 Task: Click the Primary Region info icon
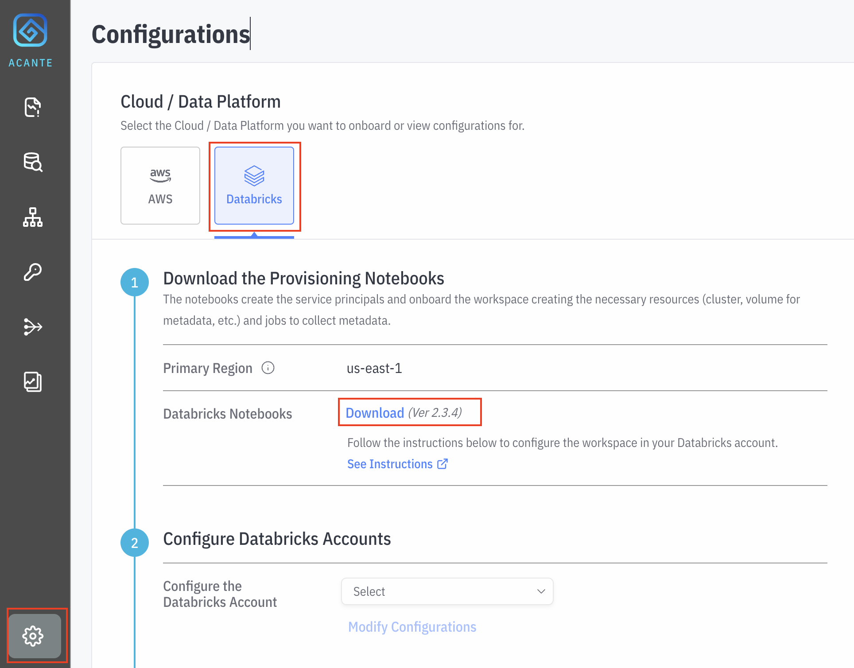[x=268, y=368]
